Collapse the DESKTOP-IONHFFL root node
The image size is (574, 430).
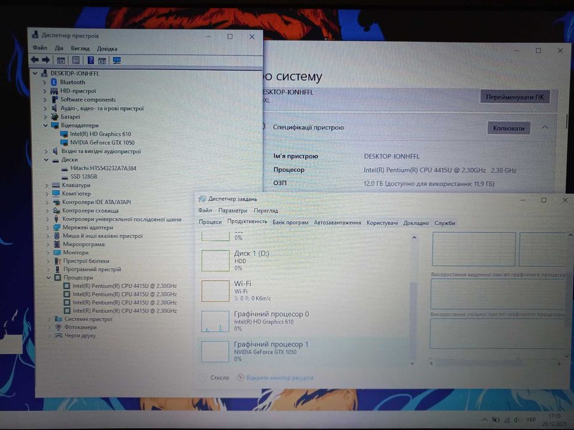pyautogui.click(x=35, y=74)
